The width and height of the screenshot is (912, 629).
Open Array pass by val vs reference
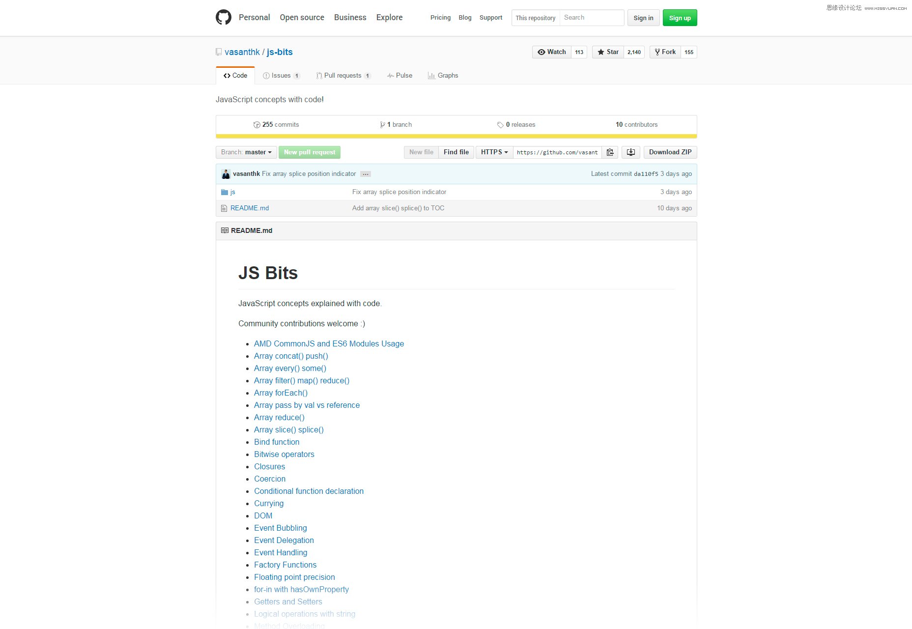pos(307,405)
